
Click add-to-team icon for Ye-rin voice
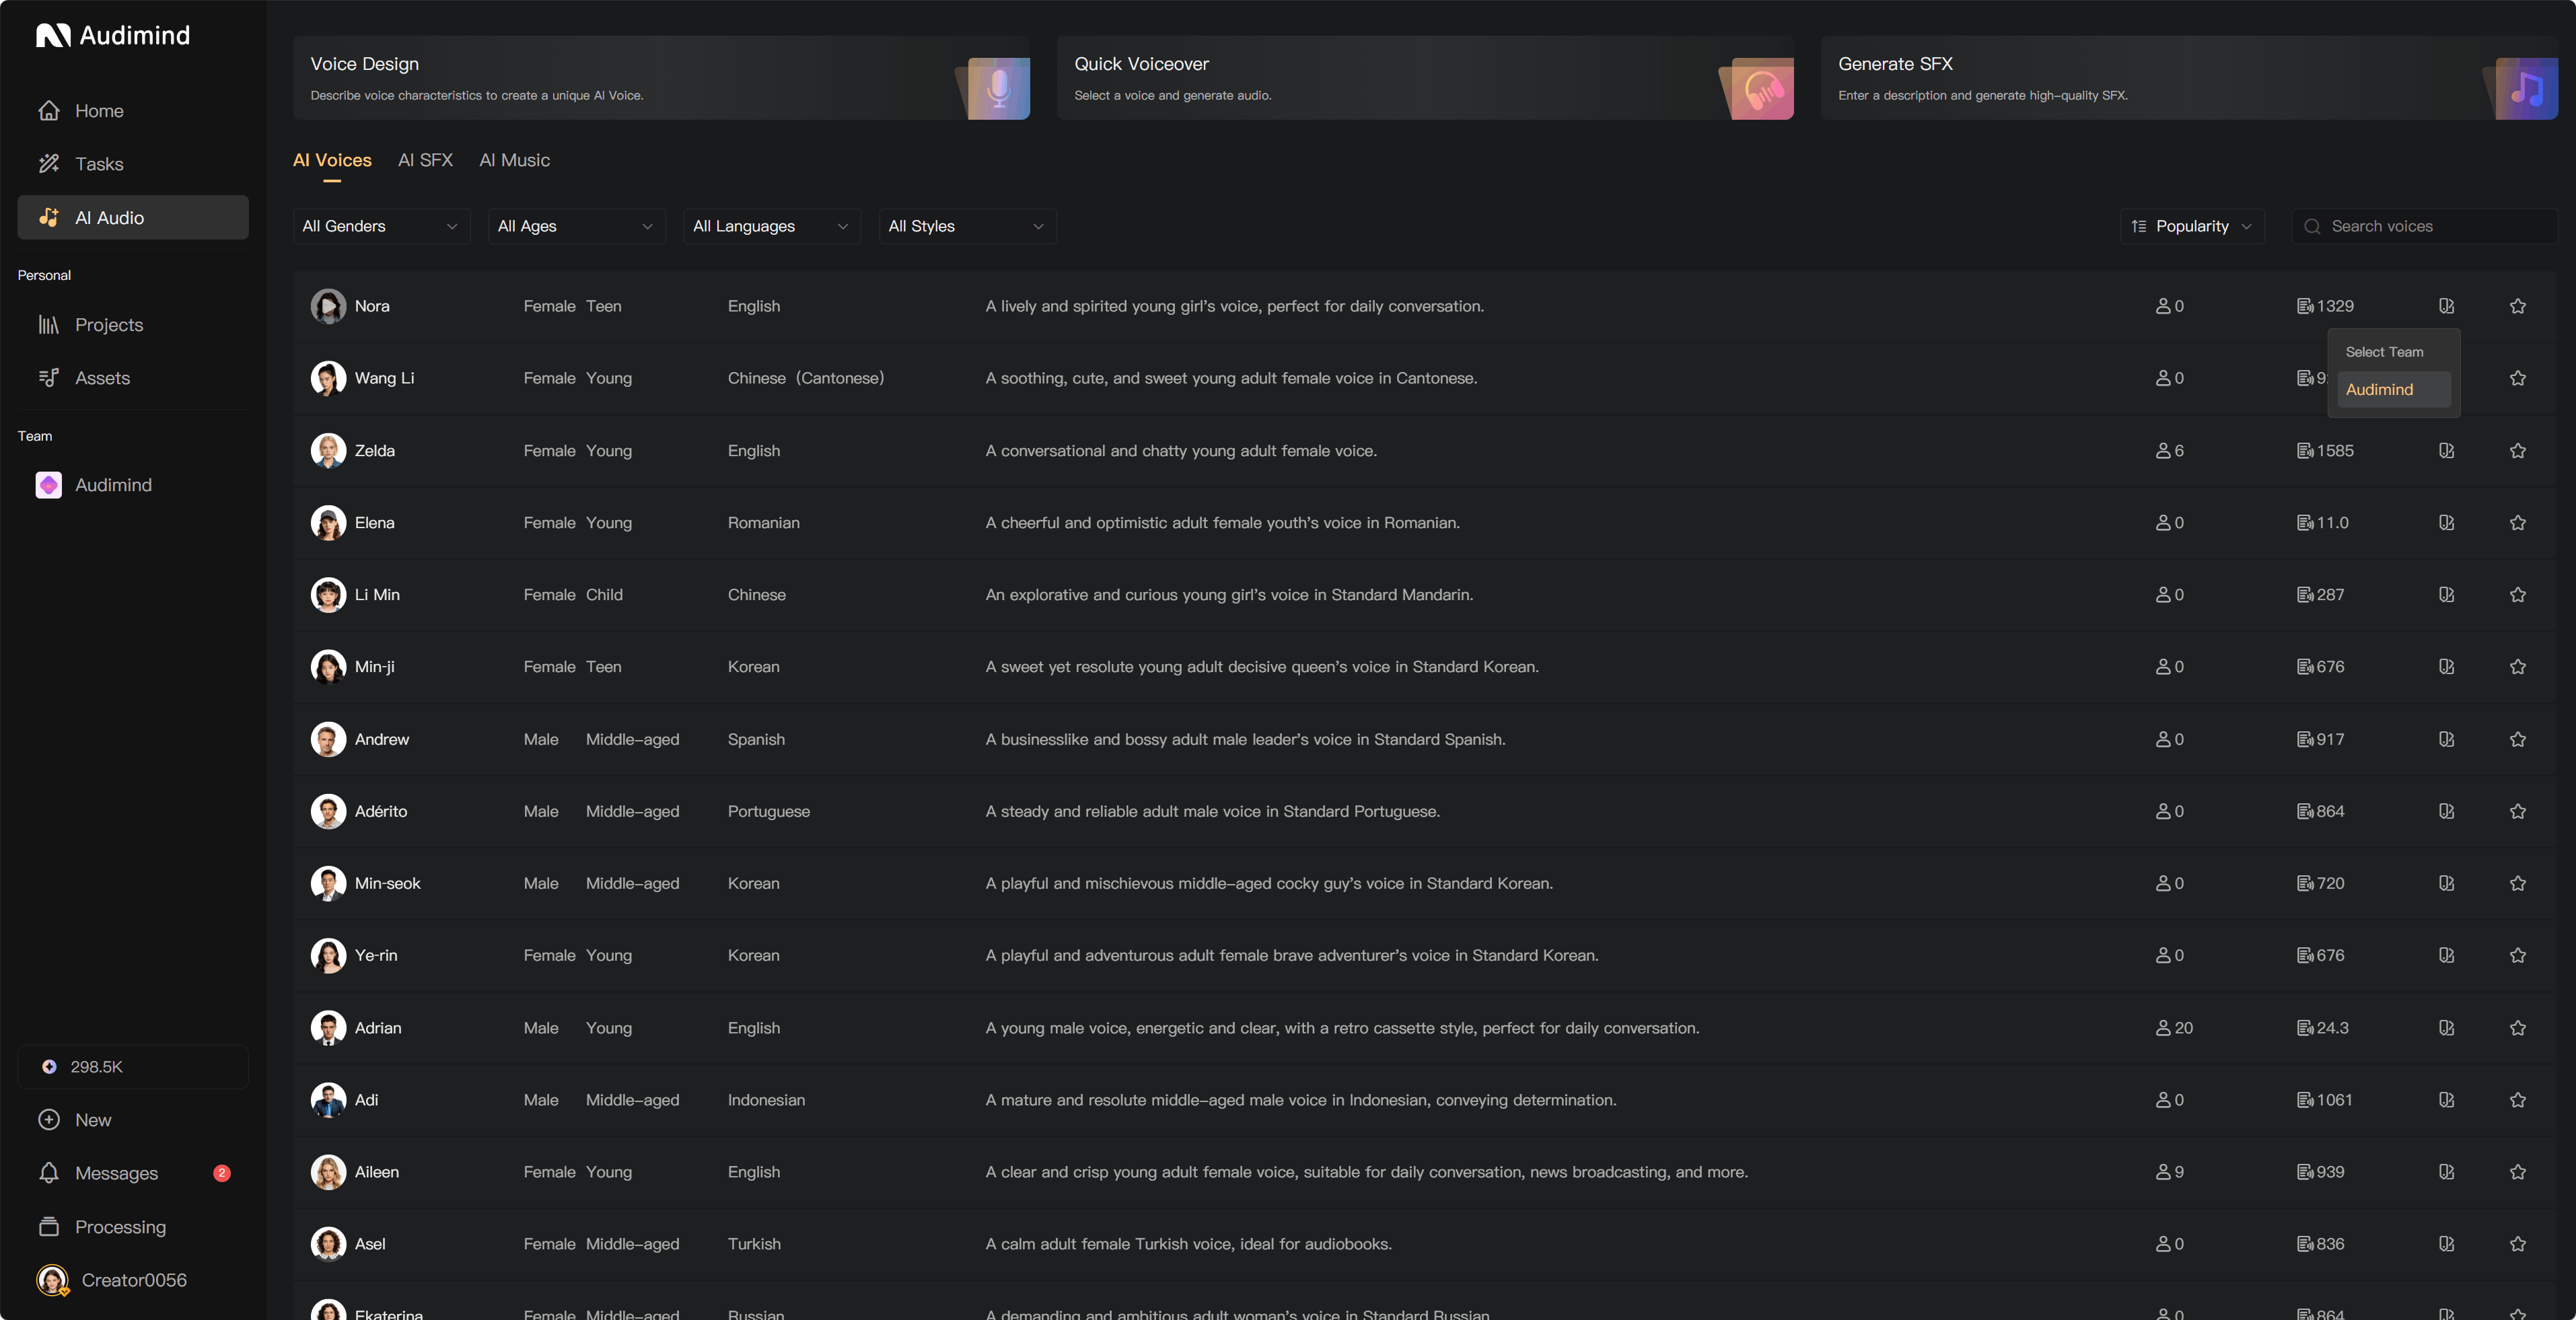2446,955
